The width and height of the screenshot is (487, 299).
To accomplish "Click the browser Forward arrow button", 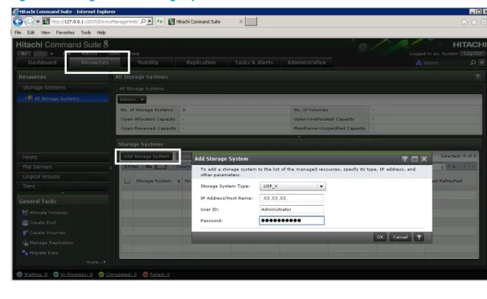I will tap(29, 21).
